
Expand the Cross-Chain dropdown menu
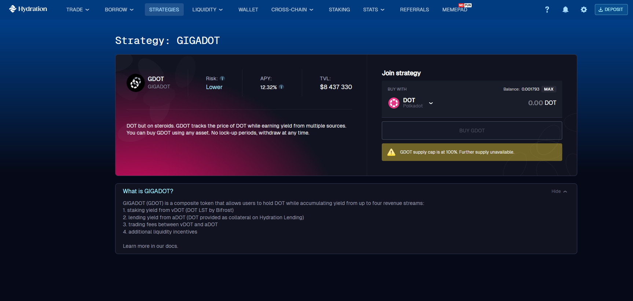coord(292,10)
